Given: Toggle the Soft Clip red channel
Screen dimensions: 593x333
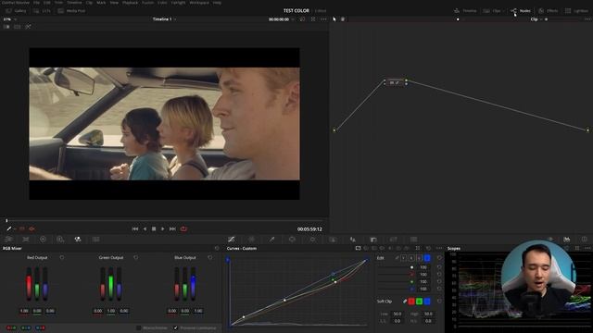Looking at the screenshot, I should pyautogui.click(x=411, y=302).
